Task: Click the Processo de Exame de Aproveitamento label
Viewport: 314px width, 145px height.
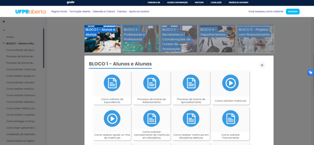Action: click(191, 101)
